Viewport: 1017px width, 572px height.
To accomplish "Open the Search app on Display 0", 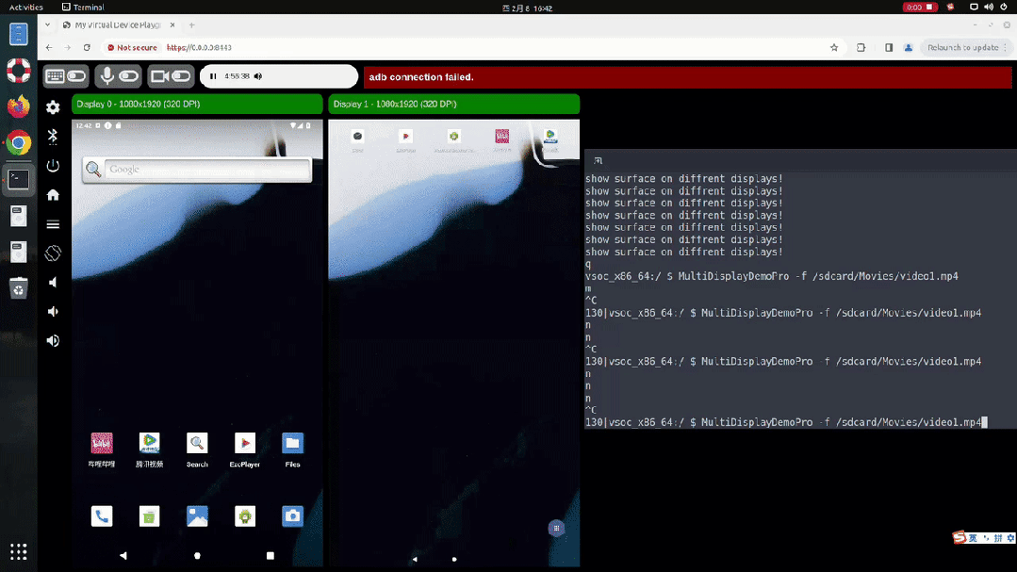I will [197, 449].
